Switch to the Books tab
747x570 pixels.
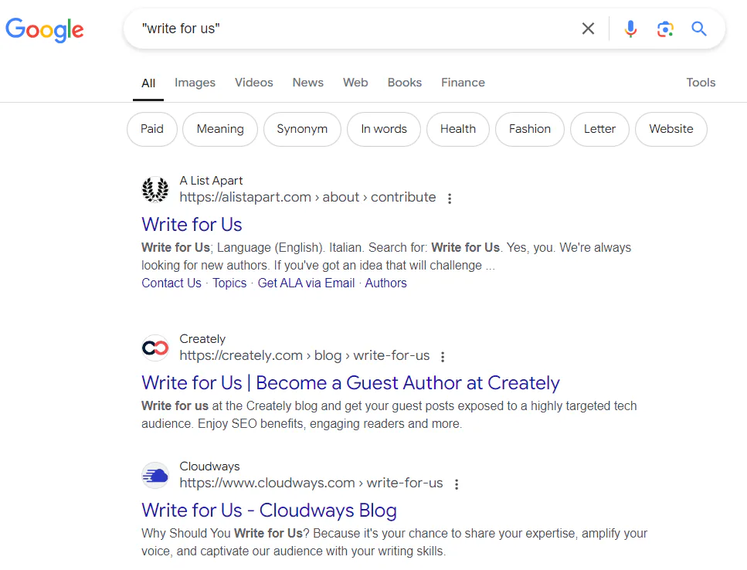(405, 83)
